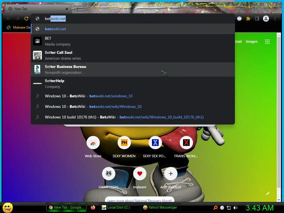
Task: Launch Firefox from the taskbar
Action: (x=93, y=207)
